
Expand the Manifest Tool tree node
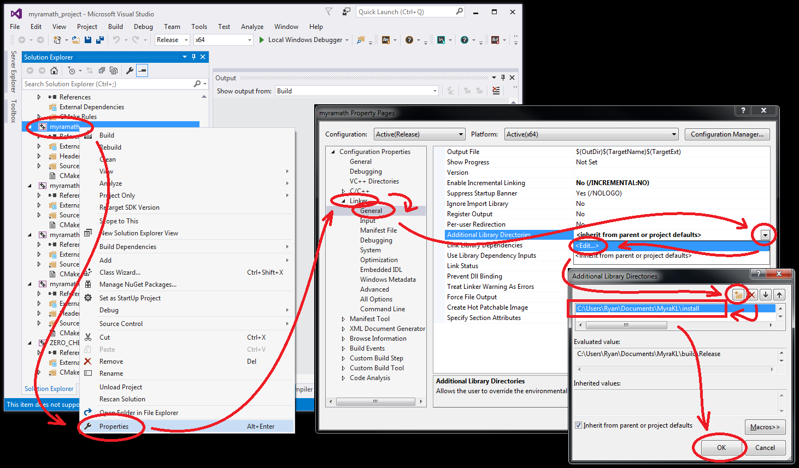coord(343,319)
